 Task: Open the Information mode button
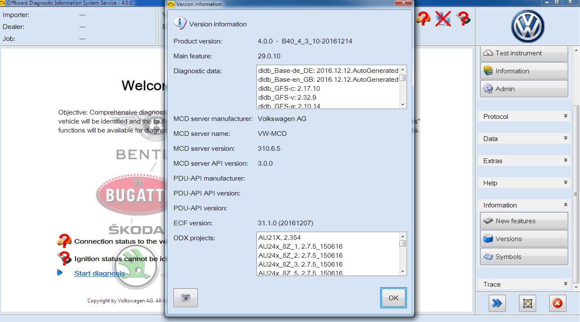pyautogui.click(x=524, y=71)
